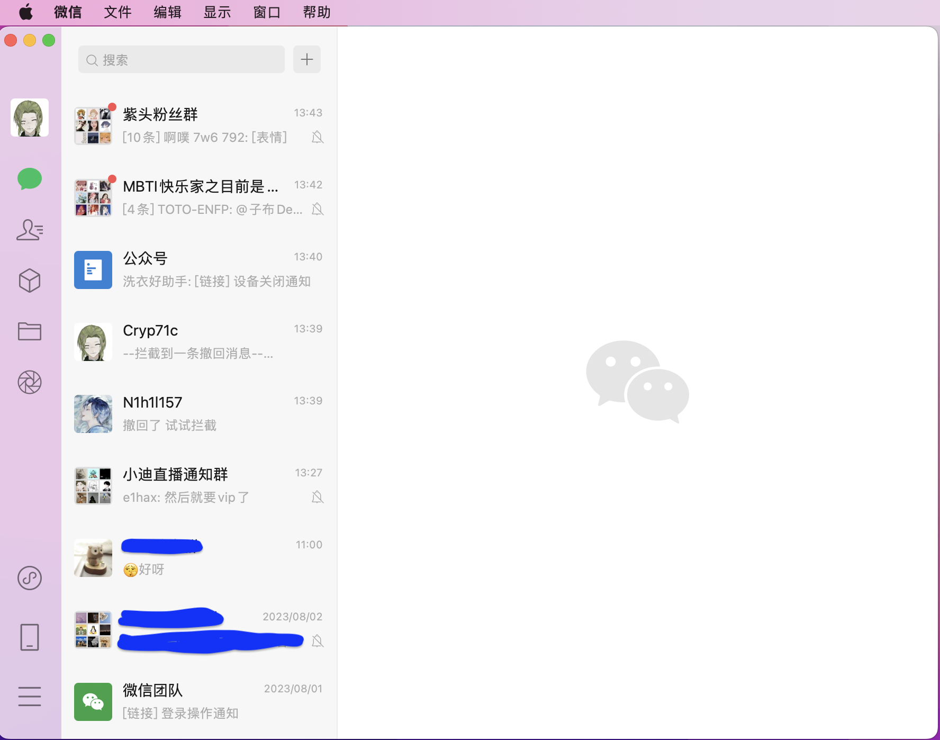Image resolution: width=940 pixels, height=740 pixels.
Task: Open the 微信团队 conversation
Action: [x=199, y=701]
